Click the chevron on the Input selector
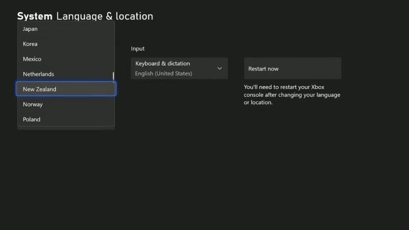The height and width of the screenshot is (230, 409). [x=219, y=68]
